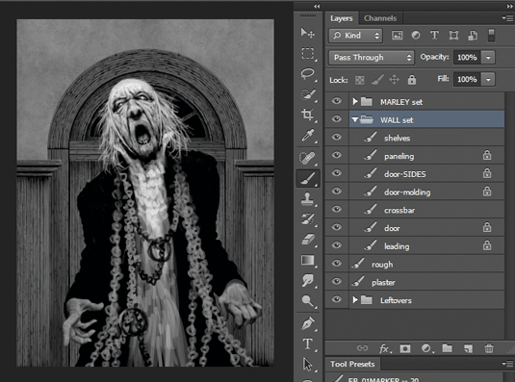
Task: Choose the Lasso tool
Action: click(x=307, y=74)
